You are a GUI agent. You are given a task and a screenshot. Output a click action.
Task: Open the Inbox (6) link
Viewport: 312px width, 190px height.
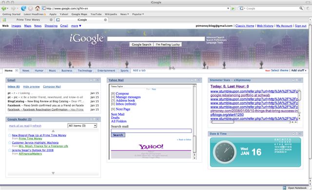[14, 87]
